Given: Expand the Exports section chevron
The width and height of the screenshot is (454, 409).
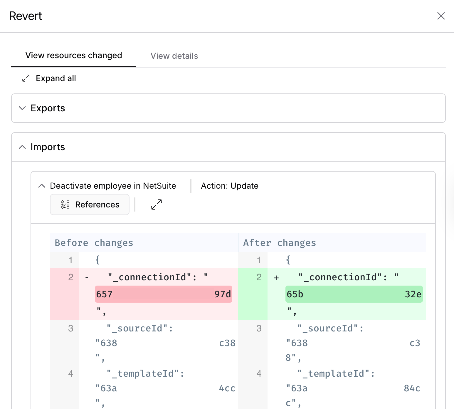Looking at the screenshot, I should pyautogui.click(x=22, y=108).
